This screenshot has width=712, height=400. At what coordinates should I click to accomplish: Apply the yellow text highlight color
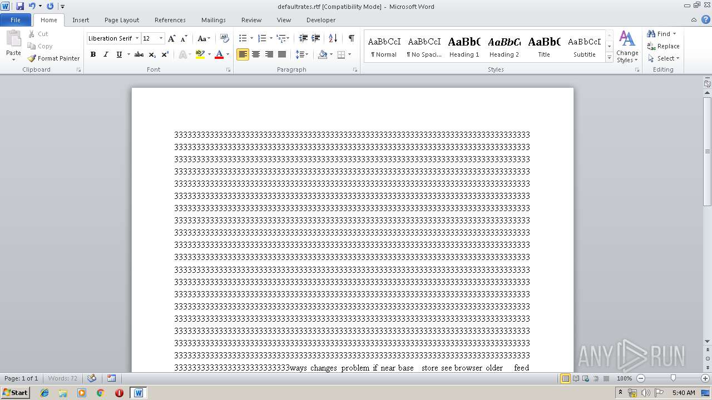point(200,54)
